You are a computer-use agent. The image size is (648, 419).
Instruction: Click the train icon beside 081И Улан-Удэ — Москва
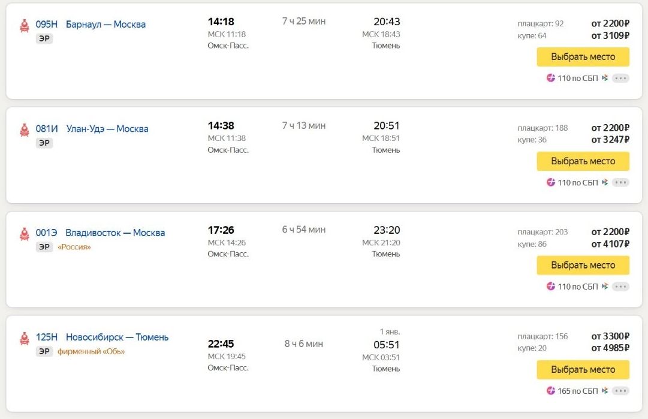(25, 129)
